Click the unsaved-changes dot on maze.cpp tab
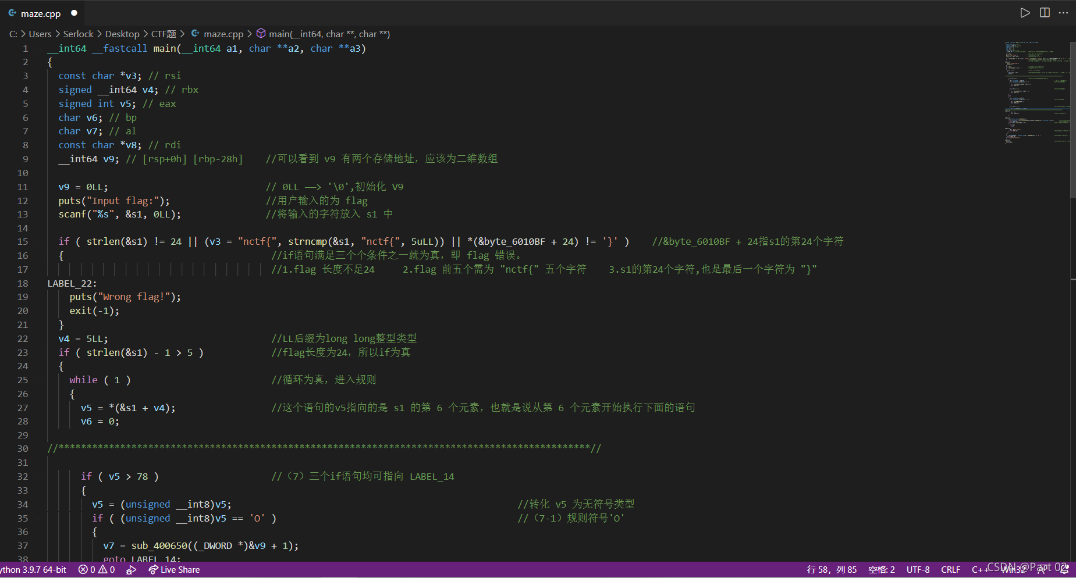Image resolution: width=1076 pixels, height=578 pixels. click(74, 12)
